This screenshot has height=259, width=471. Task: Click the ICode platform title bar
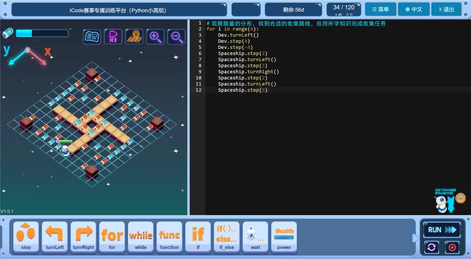coord(119,10)
